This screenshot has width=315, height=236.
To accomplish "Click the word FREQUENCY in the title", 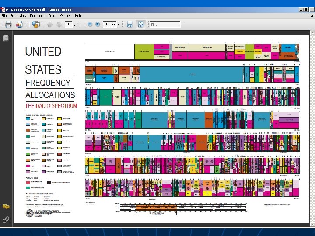I will (x=48, y=83).
